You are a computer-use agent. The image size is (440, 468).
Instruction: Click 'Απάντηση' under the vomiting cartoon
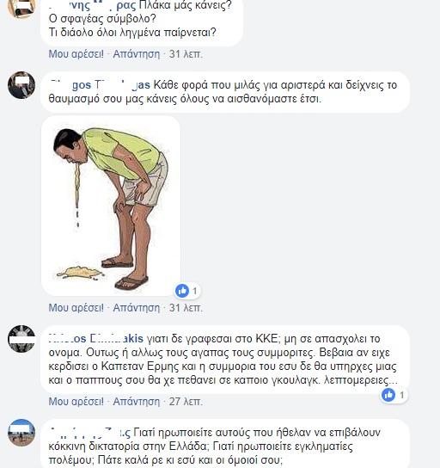point(137,307)
